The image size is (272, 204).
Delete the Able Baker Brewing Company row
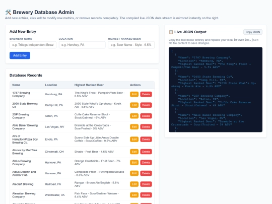[x=146, y=127]
